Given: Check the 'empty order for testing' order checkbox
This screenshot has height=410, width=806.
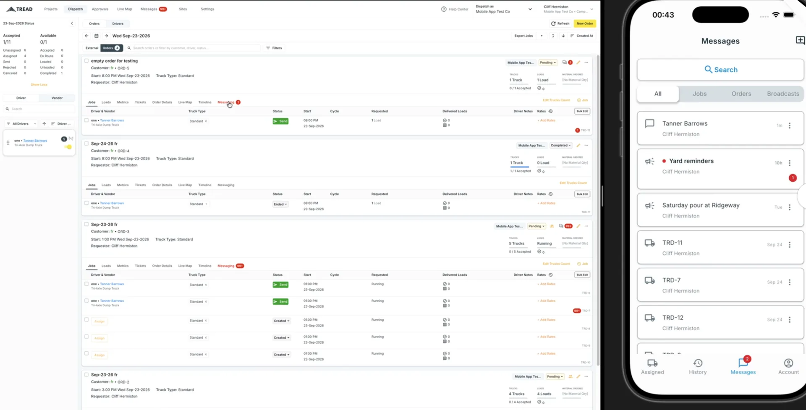Looking at the screenshot, I should [x=86, y=61].
